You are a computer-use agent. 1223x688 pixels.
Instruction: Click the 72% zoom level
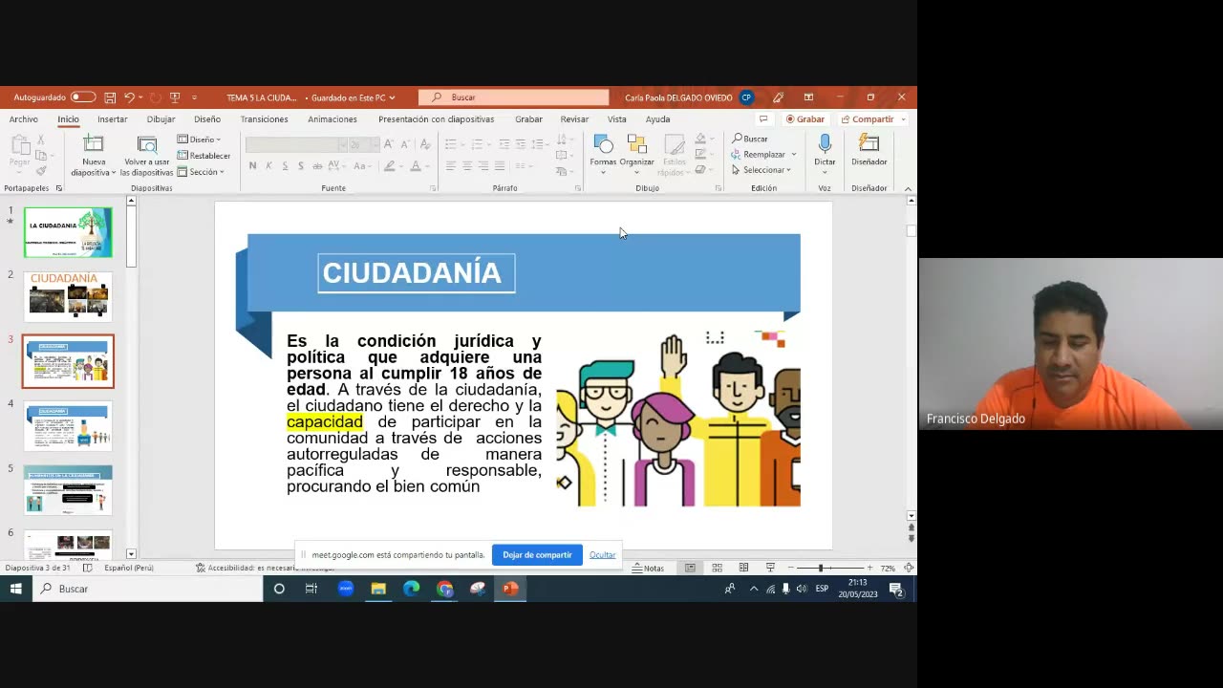coord(888,568)
